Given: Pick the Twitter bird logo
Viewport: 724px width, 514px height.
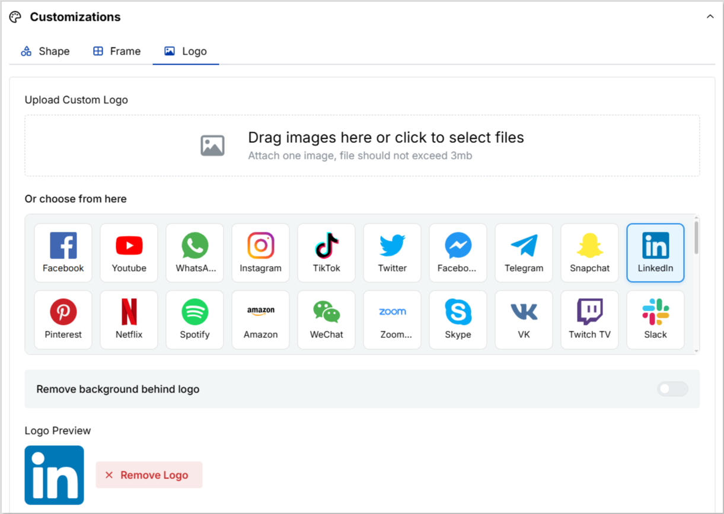Looking at the screenshot, I should pos(392,253).
